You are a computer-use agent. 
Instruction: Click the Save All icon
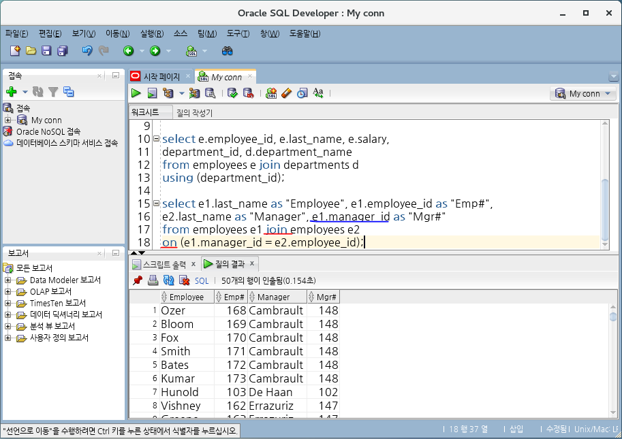(62, 51)
